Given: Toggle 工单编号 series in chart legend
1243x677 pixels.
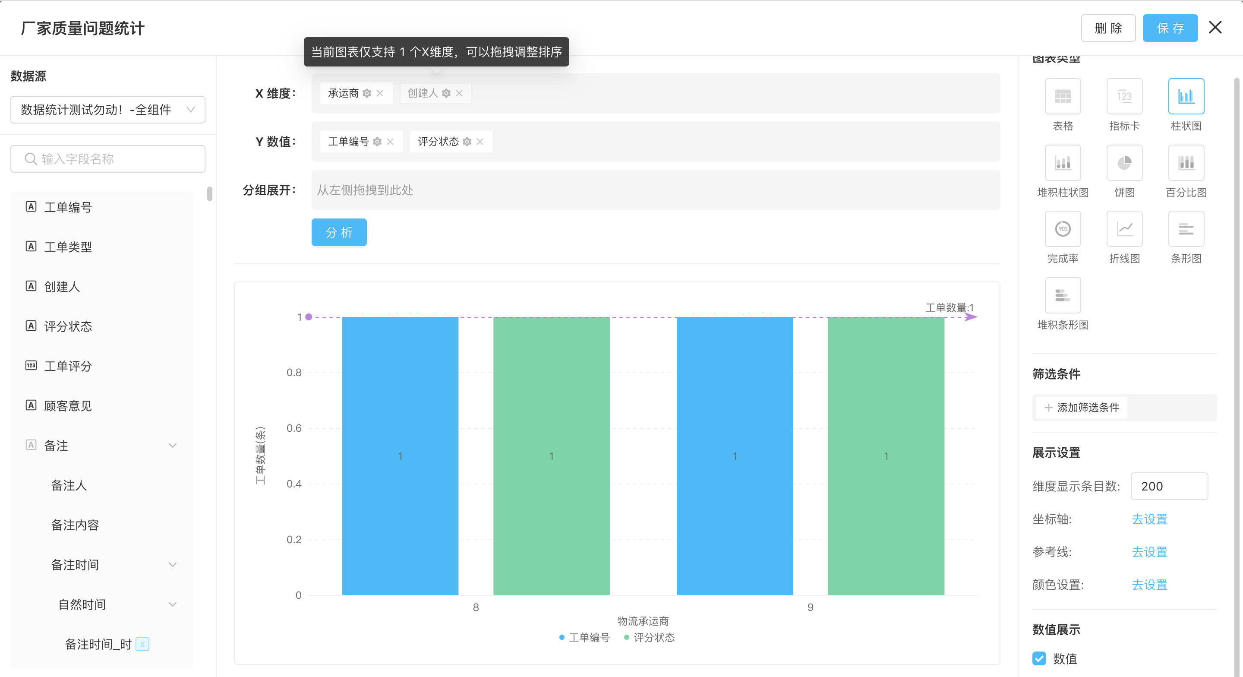Looking at the screenshot, I should tap(584, 637).
